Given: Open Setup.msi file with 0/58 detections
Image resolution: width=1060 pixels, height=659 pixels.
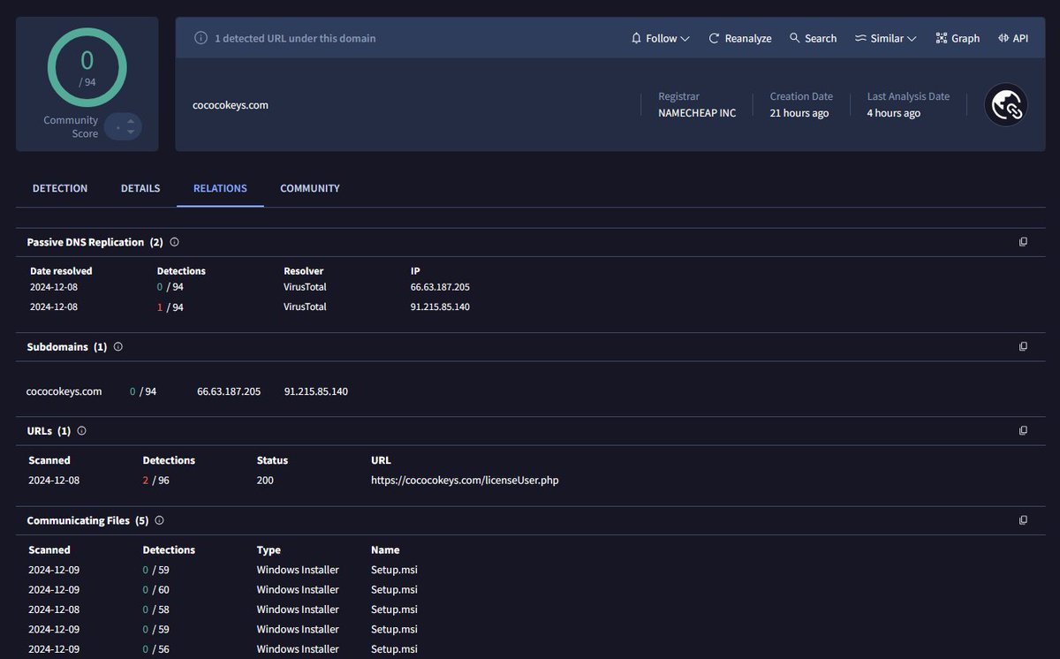Looking at the screenshot, I should click(394, 610).
